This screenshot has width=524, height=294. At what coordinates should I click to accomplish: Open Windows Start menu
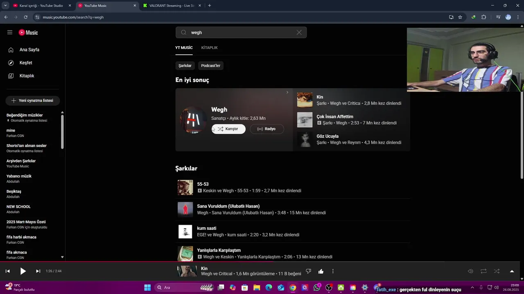pos(147,287)
